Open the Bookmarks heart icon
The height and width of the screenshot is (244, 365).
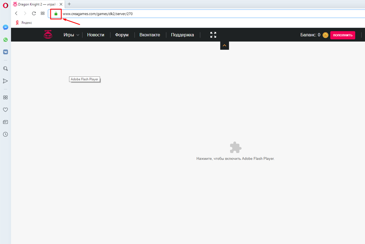[5, 110]
